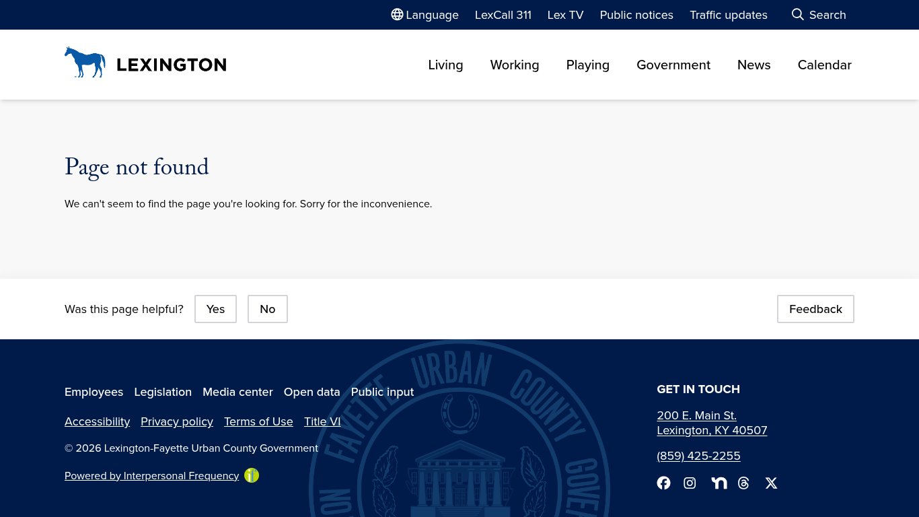
Task: Click the Feedback button
Action: click(815, 309)
